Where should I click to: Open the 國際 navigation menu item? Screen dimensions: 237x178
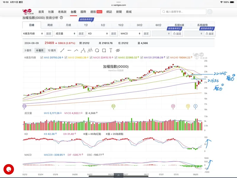point(83,12)
